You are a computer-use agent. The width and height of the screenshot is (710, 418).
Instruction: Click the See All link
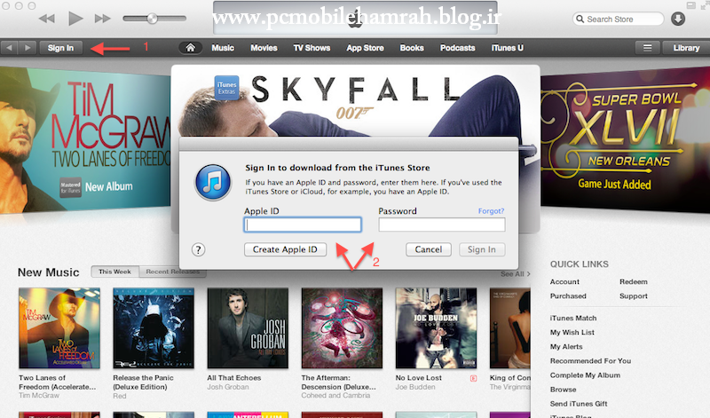[516, 274]
